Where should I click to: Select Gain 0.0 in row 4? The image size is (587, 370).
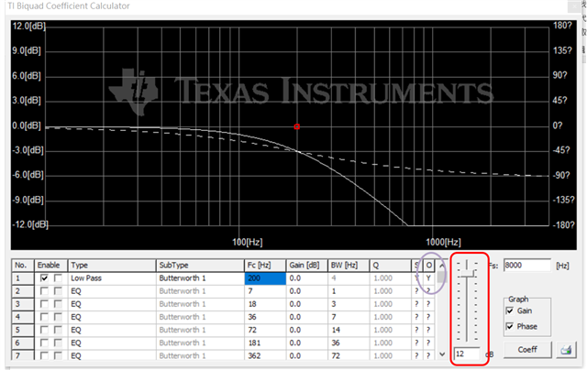pos(307,317)
